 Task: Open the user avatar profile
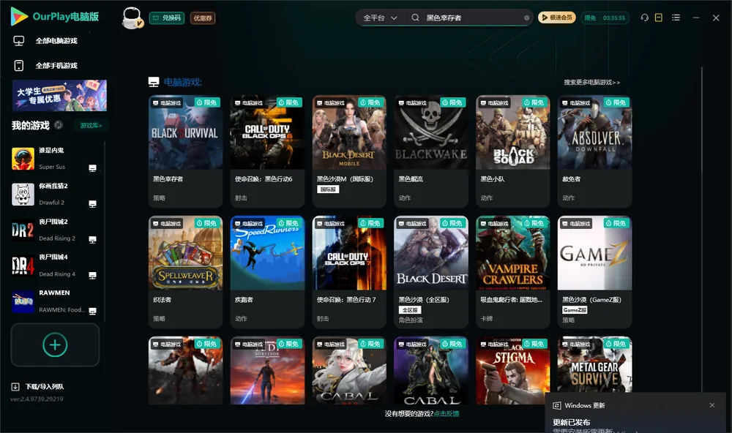click(x=132, y=18)
